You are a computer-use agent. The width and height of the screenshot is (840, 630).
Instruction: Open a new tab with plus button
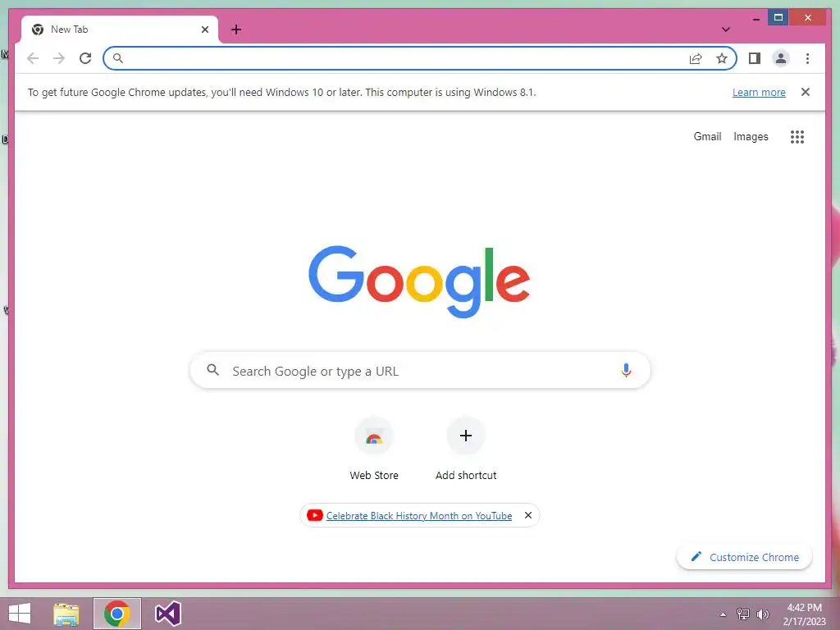click(x=236, y=30)
